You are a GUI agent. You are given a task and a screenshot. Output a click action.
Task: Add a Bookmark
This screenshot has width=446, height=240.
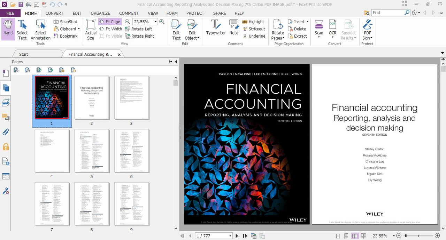66,36
